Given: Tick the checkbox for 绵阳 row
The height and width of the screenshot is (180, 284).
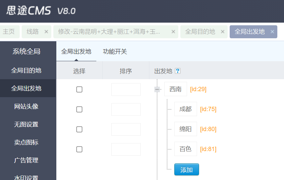Looking at the screenshot, I should 79,129.
